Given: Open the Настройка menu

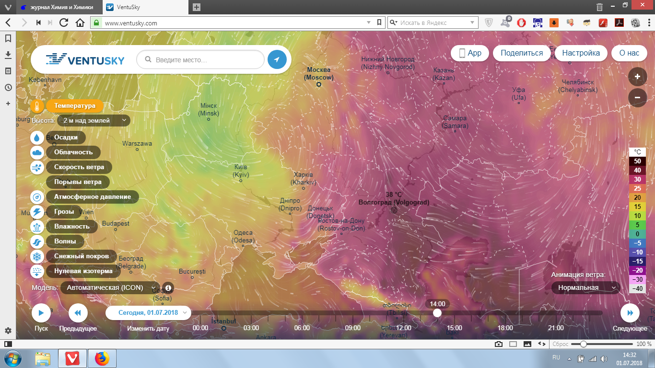Looking at the screenshot, I should pyautogui.click(x=581, y=53).
